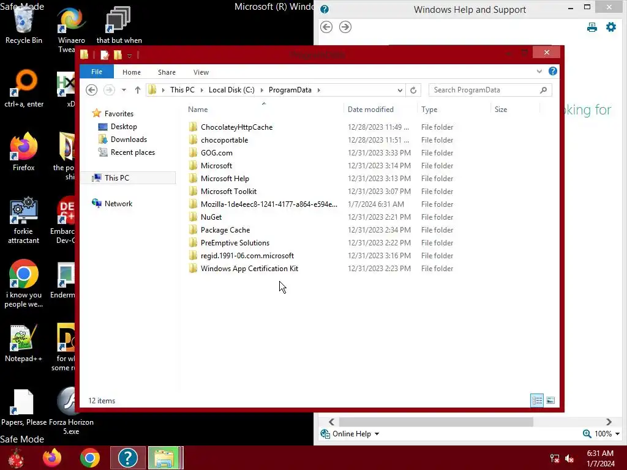Open Help and Support settings gear
Viewport: 627px width, 470px height.
pyautogui.click(x=611, y=27)
